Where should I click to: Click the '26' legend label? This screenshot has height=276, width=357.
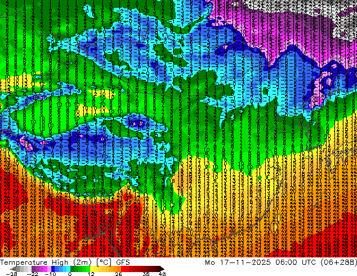click(118, 274)
